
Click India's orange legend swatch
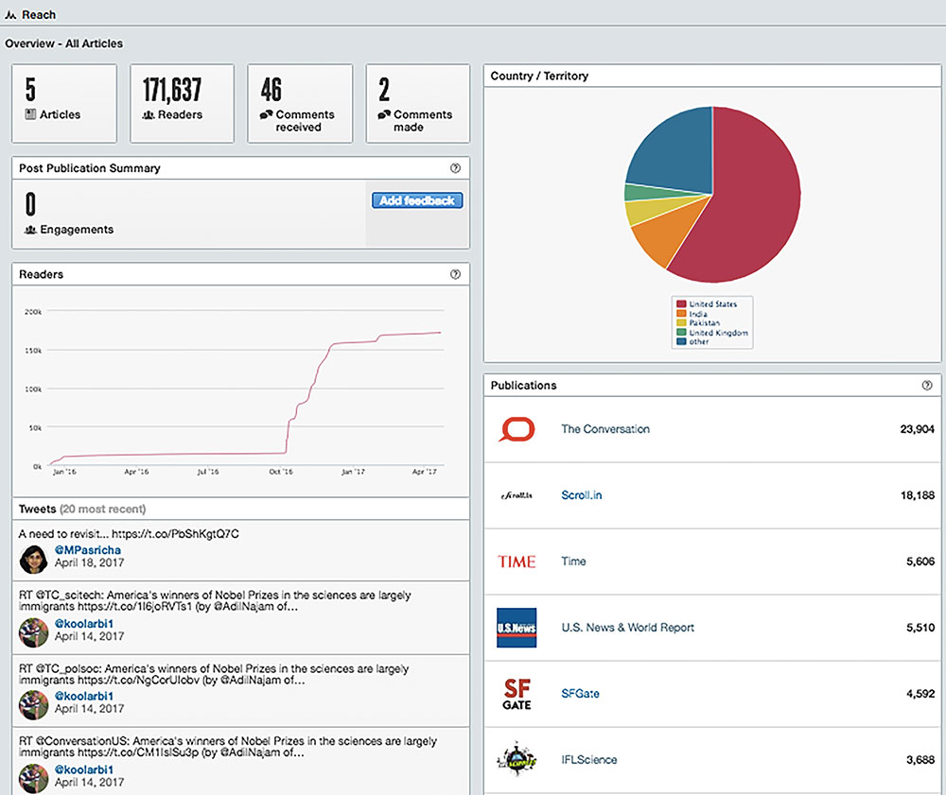(680, 314)
